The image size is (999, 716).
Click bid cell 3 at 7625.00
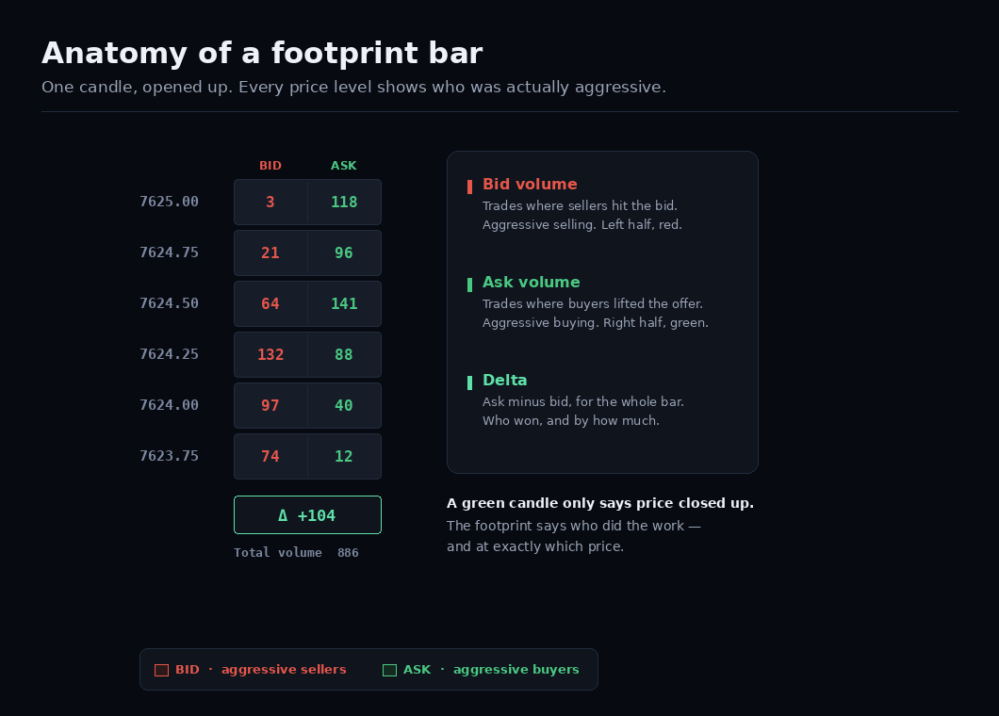click(270, 202)
